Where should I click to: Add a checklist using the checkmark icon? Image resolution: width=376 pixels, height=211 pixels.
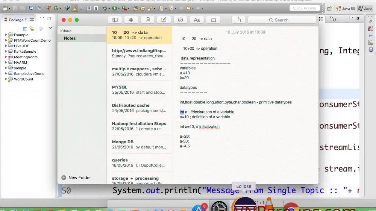[180, 20]
